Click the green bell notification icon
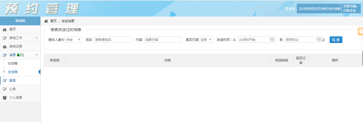This screenshot has width=363, height=122. (18, 55)
